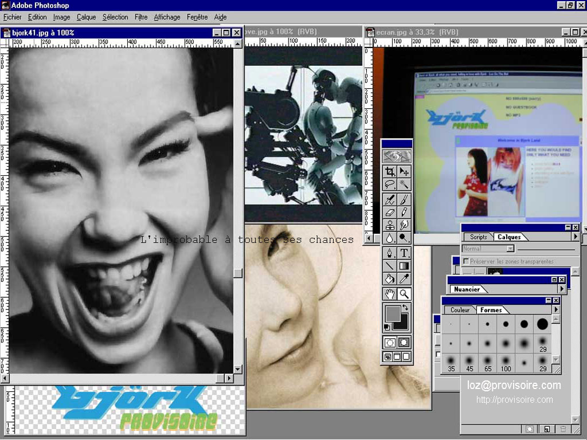Select the Move tool
This screenshot has height=440, width=587.
[404, 171]
